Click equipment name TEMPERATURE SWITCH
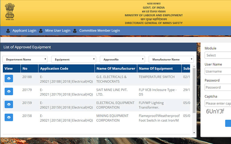This screenshot has width=231, height=144. point(156,77)
